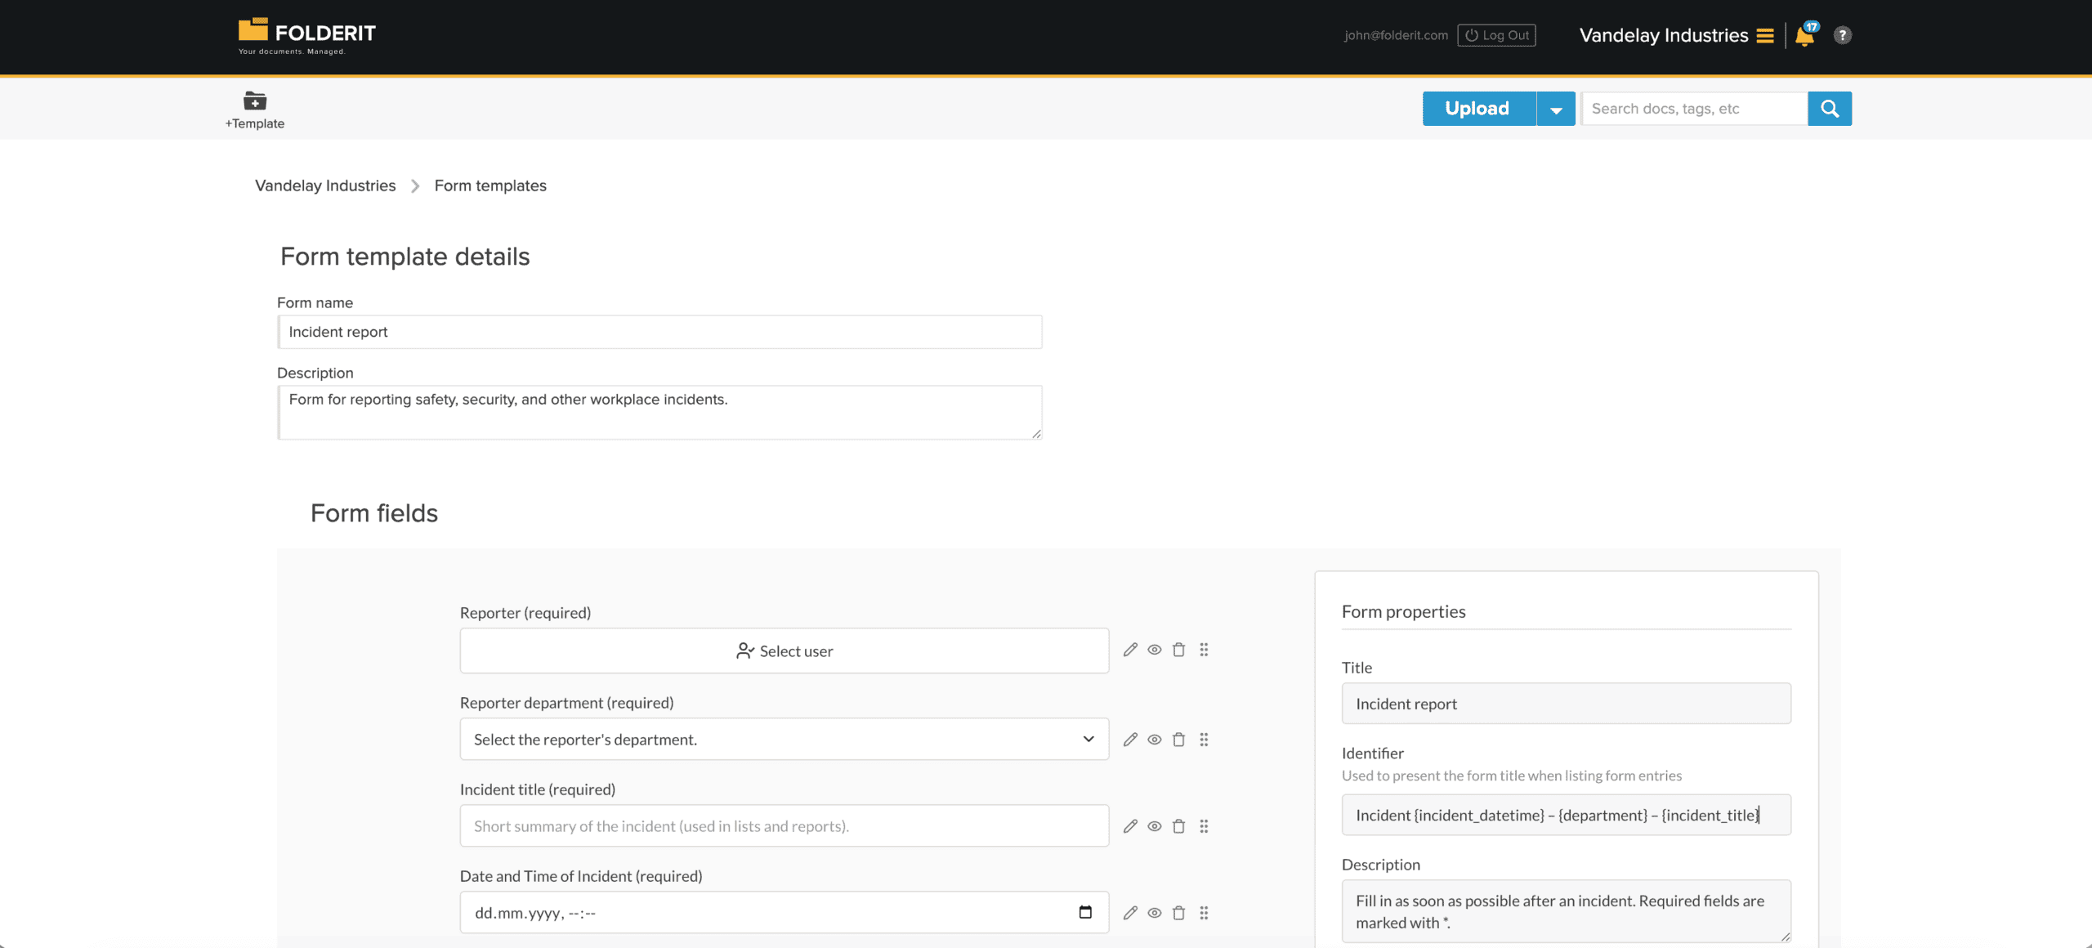The height and width of the screenshot is (948, 2092).
Task: Toggle the eye icon on Reporter department field
Action: coord(1155,739)
